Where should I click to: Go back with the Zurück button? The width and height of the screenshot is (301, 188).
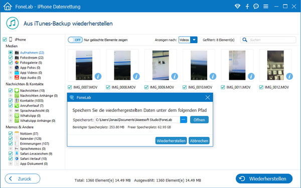click(x=23, y=178)
